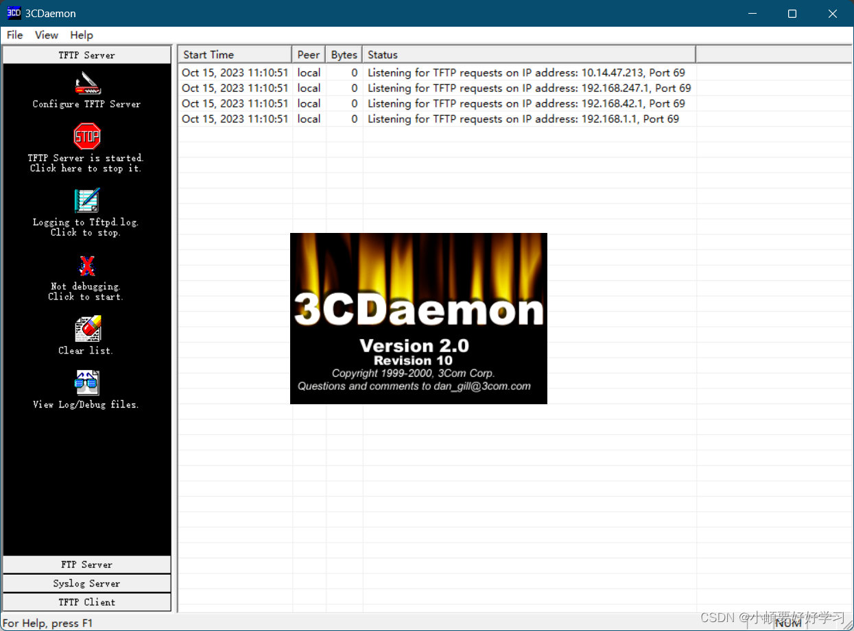Click the Bytes column header
This screenshot has width=854, height=631.
click(x=343, y=54)
